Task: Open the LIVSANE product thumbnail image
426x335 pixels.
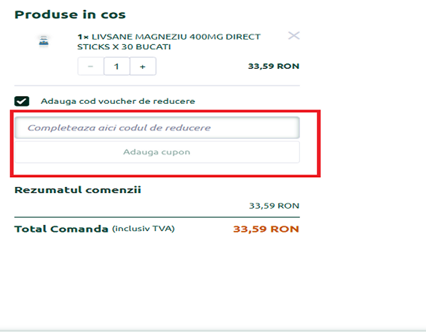Action: tap(44, 41)
